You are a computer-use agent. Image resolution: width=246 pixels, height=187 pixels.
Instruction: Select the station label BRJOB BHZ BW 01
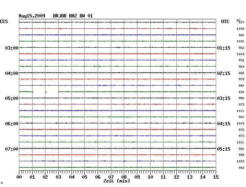tap(73, 16)
